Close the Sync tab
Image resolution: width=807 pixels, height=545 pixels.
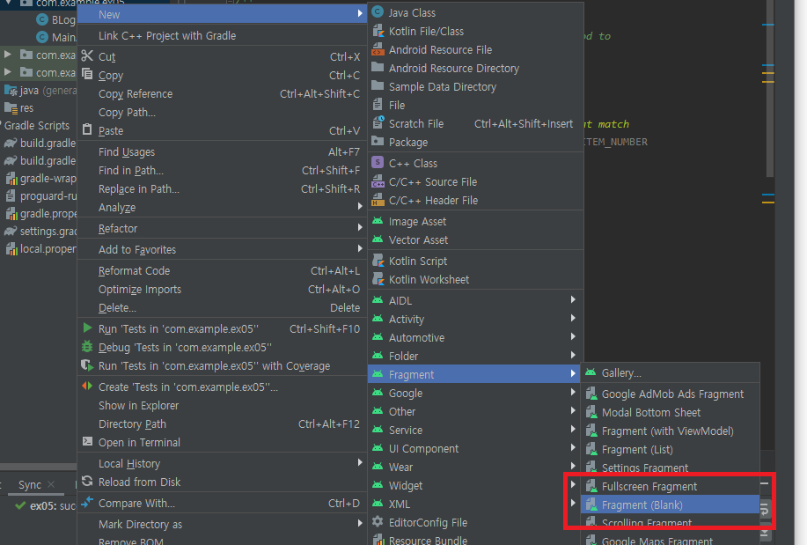51,484
